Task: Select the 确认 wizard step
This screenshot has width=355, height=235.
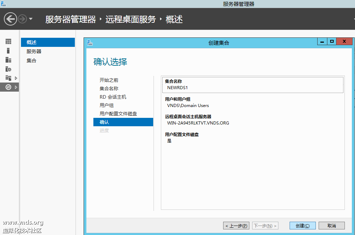Action: pos(123,122)
